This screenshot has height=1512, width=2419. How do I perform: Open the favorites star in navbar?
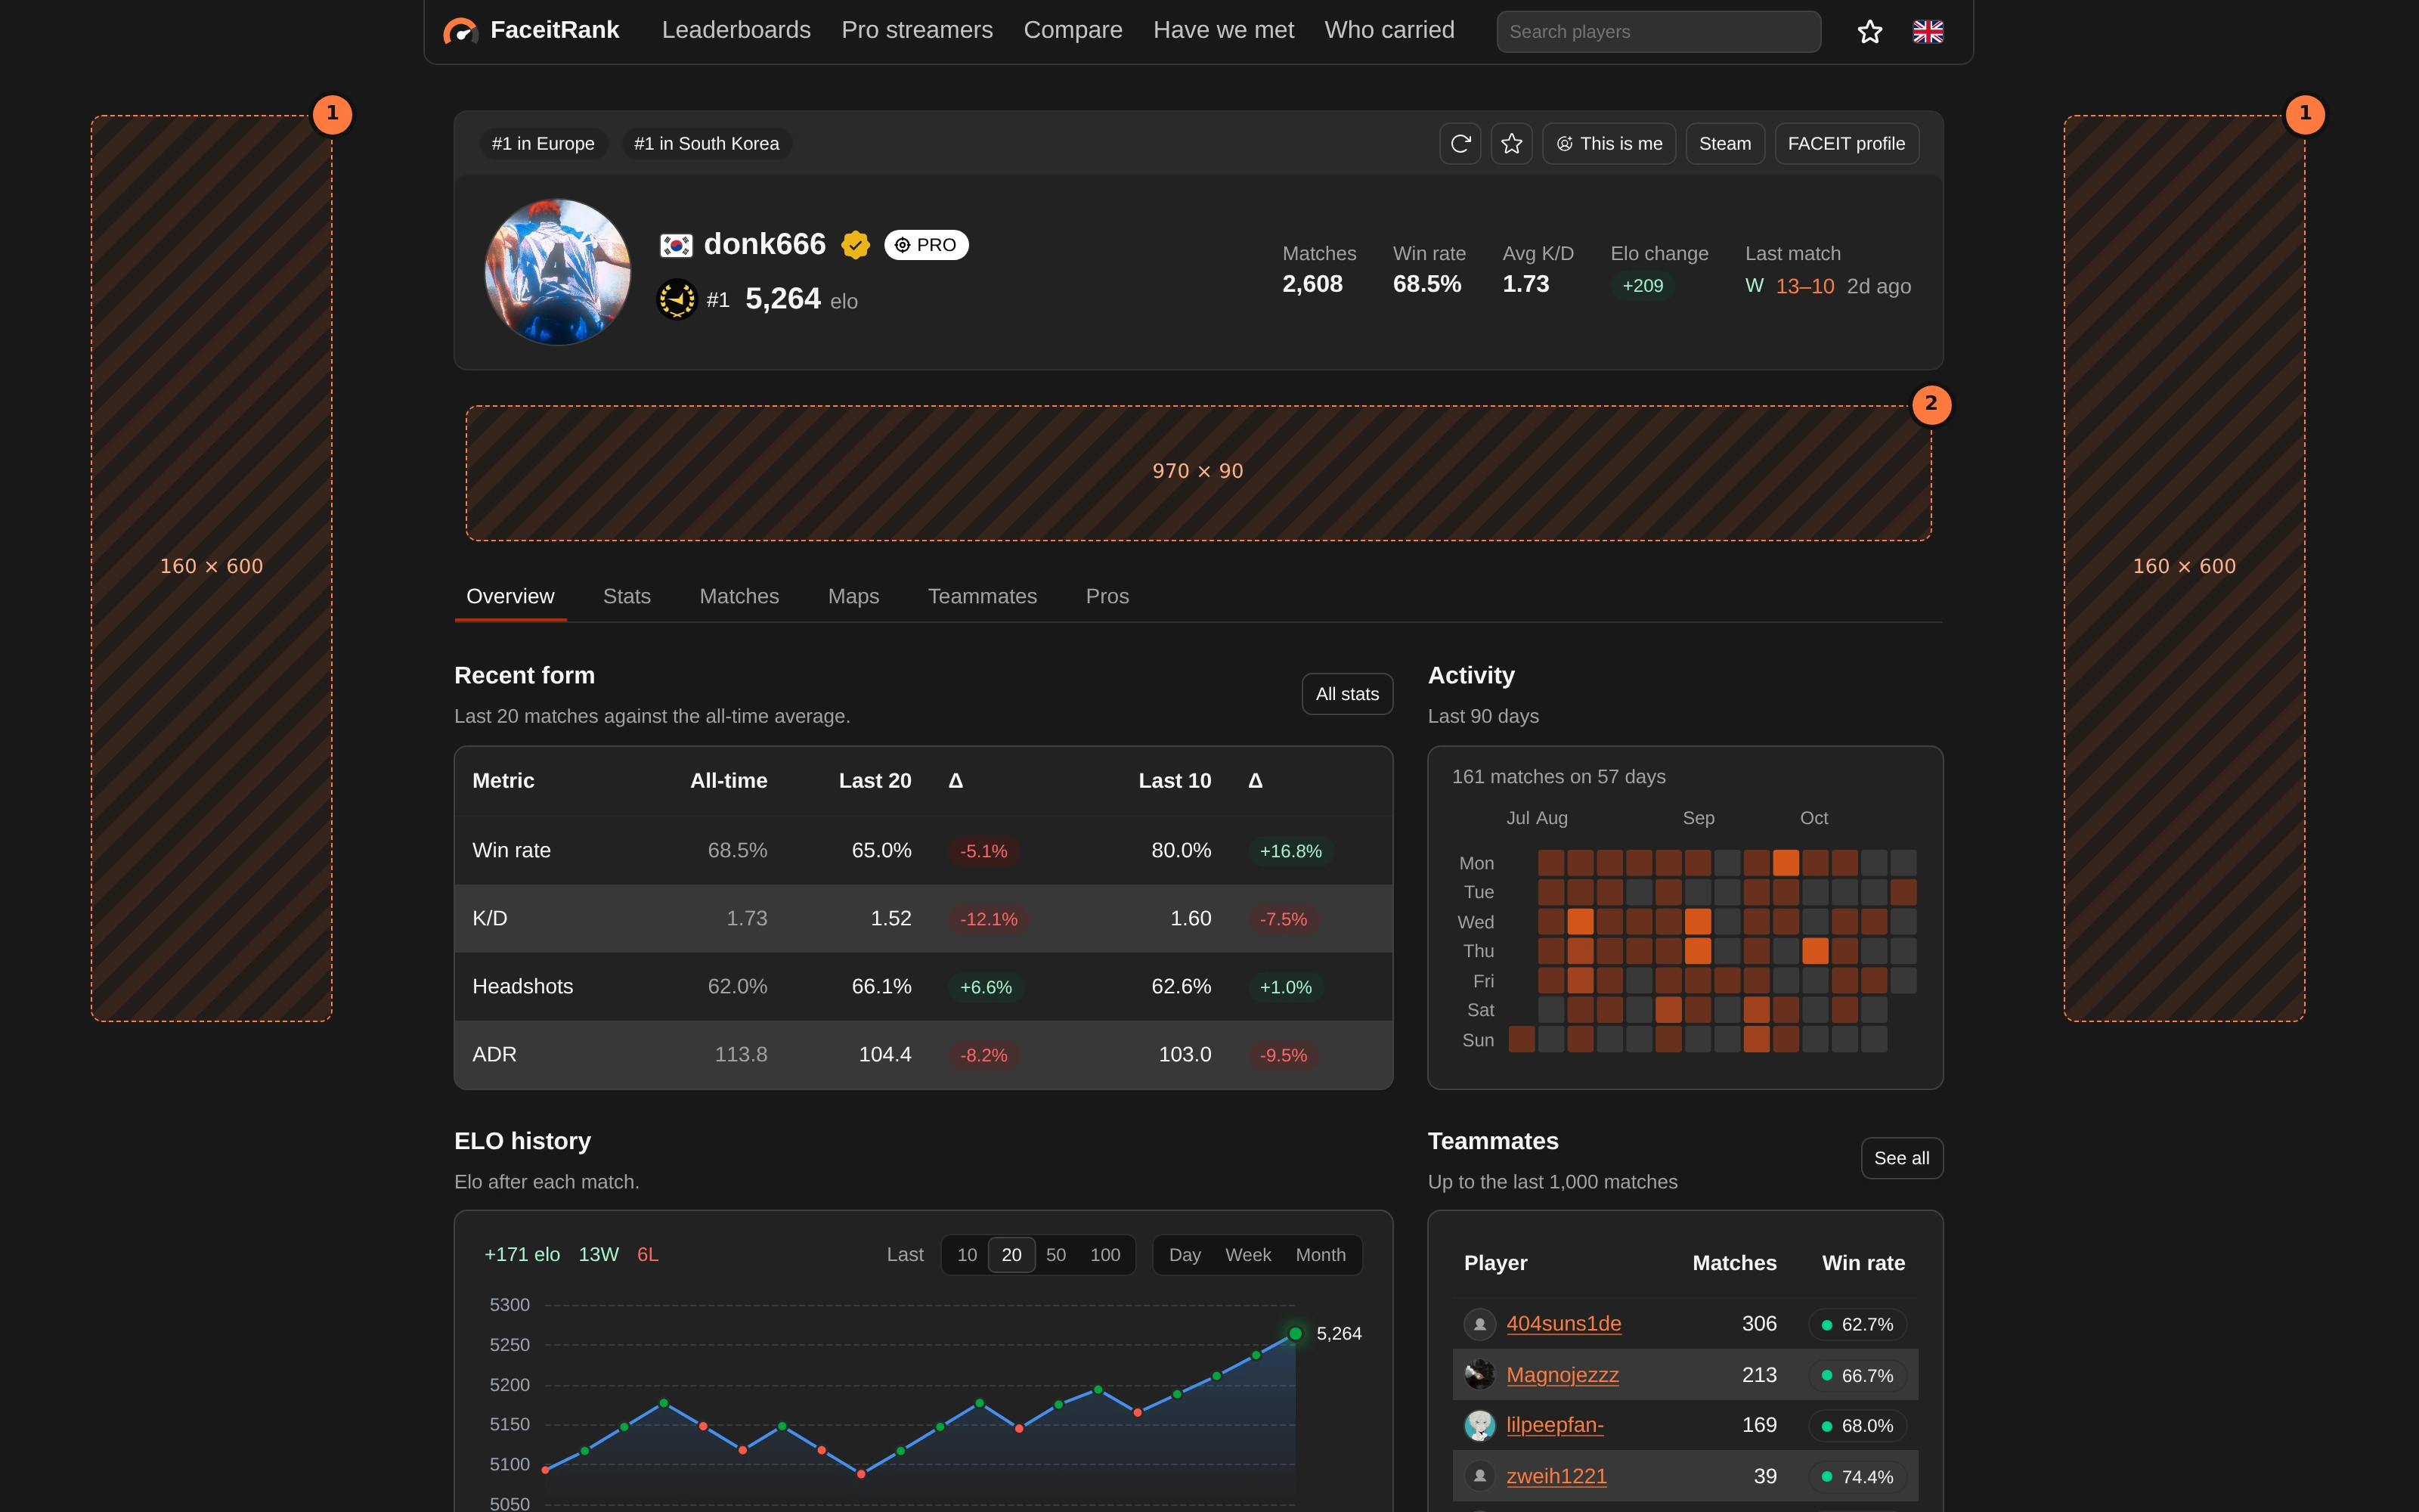[x=1869, y=32]
